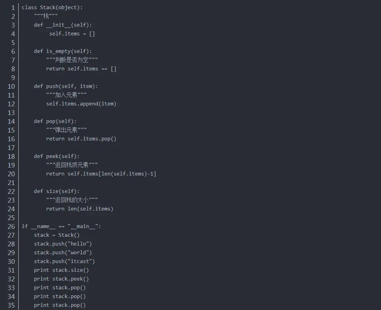381x310 pixels.
Task: Click the "判断是否为空" docstring
Action: [72, 60]
